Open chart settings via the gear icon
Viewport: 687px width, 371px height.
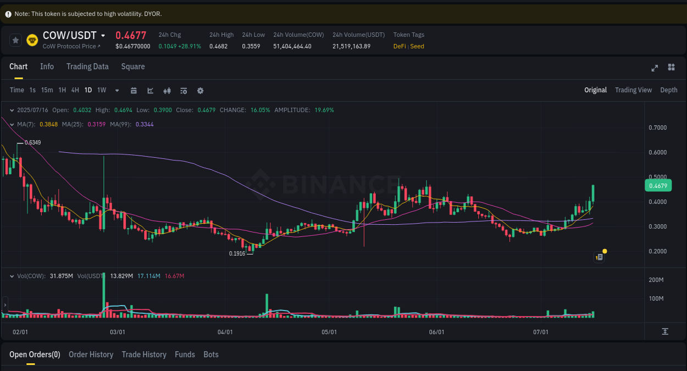(x=200, y=90)
